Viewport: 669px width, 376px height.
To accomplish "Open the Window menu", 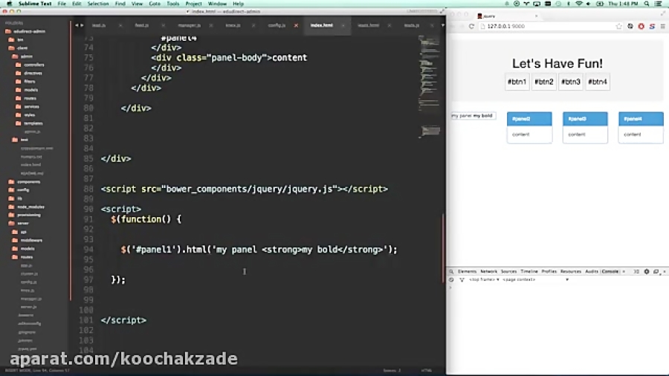I will [x=217, y=4].
